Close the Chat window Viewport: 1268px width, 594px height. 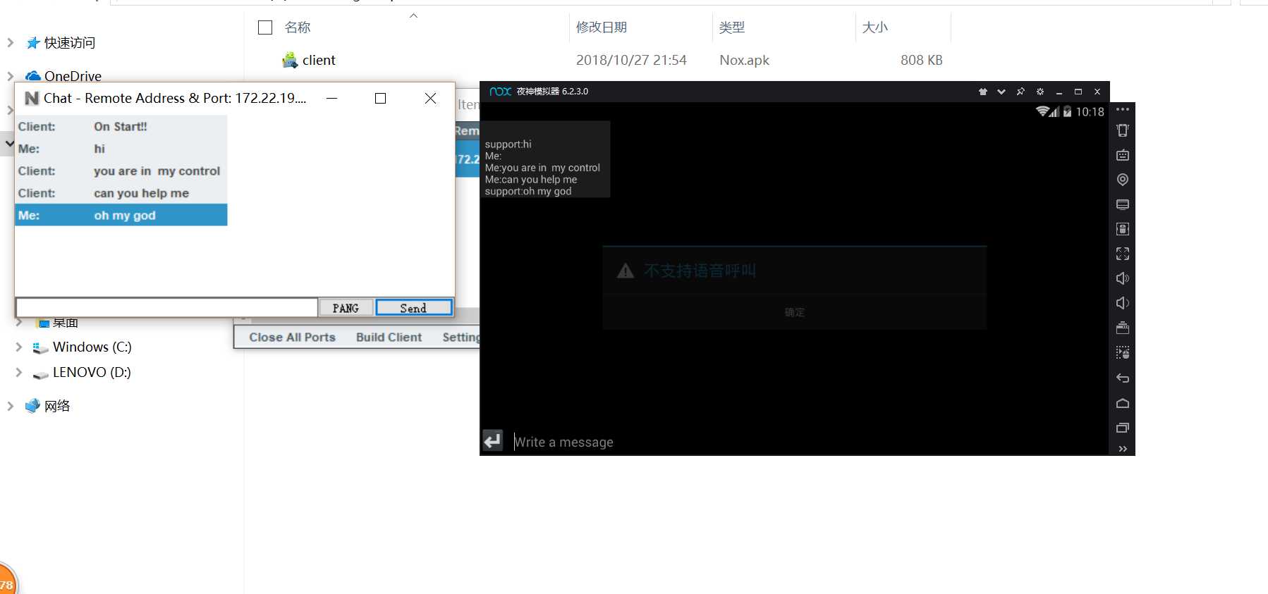coord(430,98)
